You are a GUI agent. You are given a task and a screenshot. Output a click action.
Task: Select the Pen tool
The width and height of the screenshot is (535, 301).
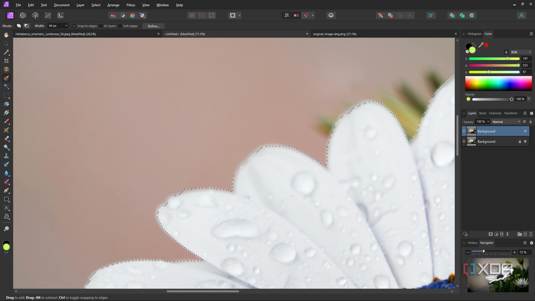tap(6, 190)
